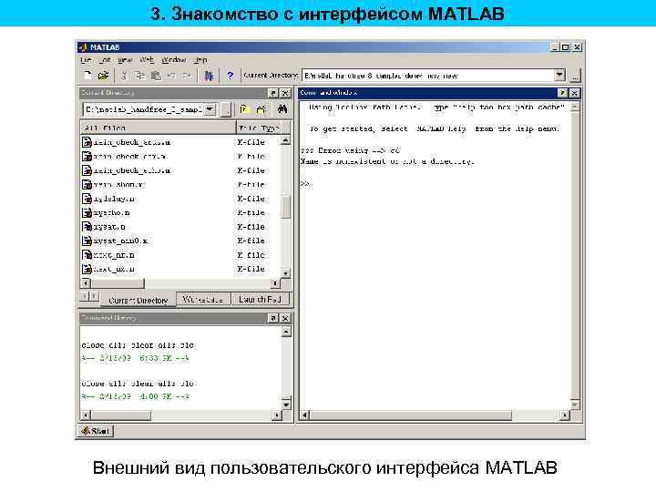Click the Redo toolbar icon
Viewport: 656px width, 492px height.
pos(187,76)
